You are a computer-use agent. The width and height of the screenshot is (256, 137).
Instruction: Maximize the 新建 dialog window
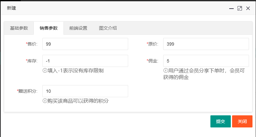pos(240,9)
